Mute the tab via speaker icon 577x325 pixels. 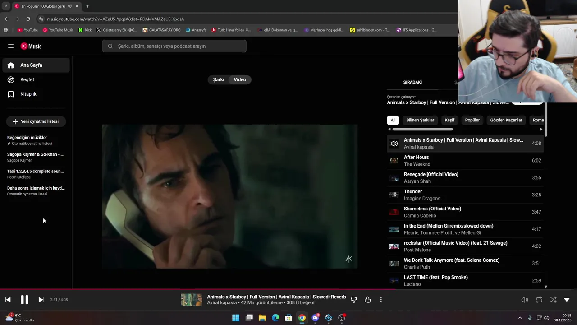[69, 6]
